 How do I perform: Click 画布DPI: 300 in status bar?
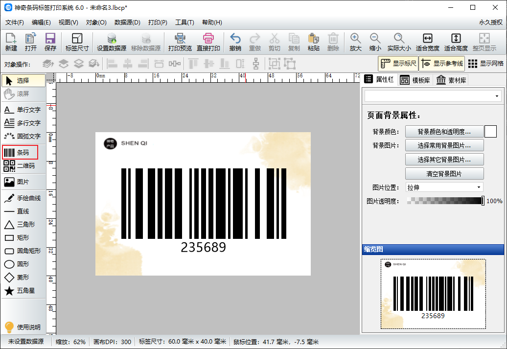[112, 342]
